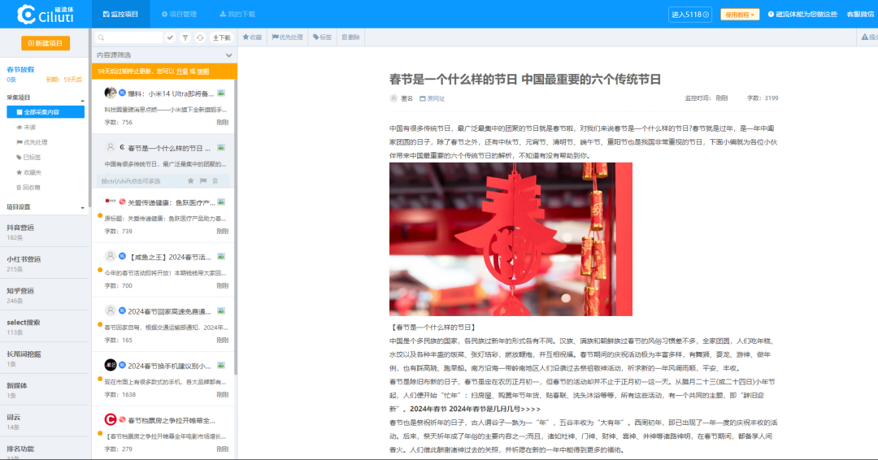This screenshot has height=460, width=878.
Task: Open 已标签 in sidebar
Action: click(28, 157)
